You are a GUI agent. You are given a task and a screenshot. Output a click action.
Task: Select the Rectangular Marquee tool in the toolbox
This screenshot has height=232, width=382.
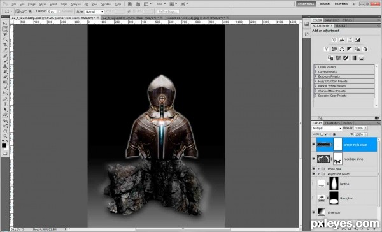click(5, 29)
